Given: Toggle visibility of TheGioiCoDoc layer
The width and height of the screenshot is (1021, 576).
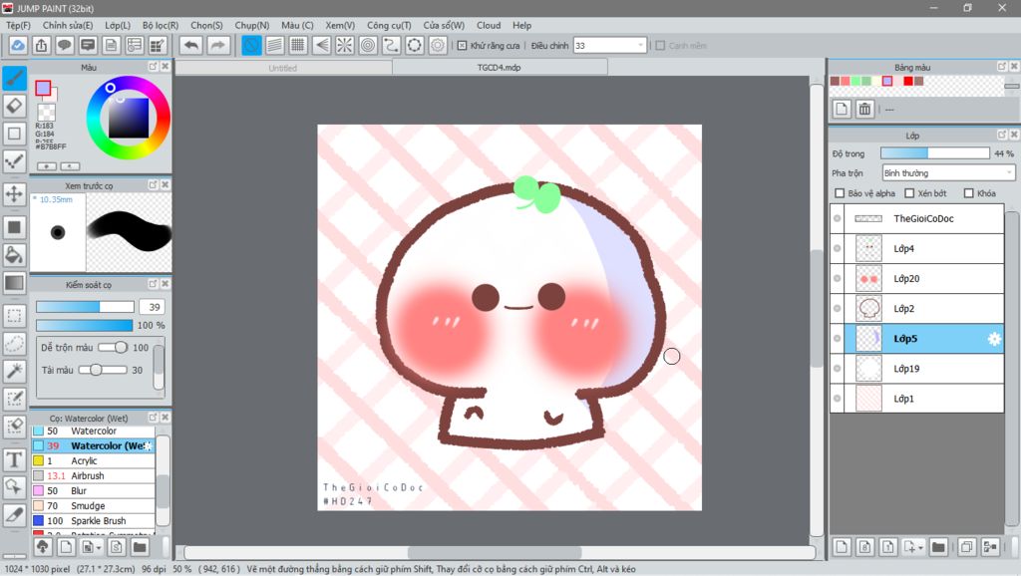Looking at the screenshot, I should pyautogui.click(x=838, y=218).
